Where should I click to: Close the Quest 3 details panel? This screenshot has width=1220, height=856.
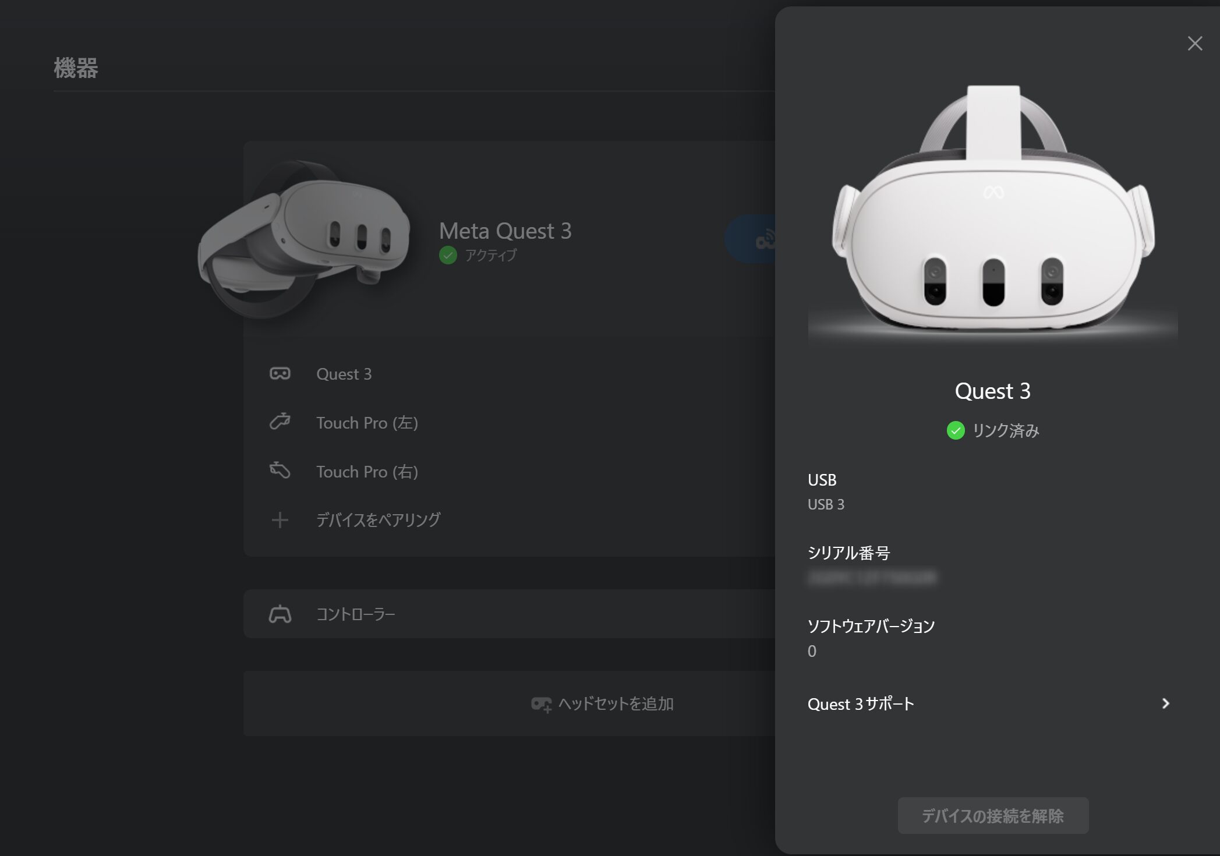click(1194, 44)
